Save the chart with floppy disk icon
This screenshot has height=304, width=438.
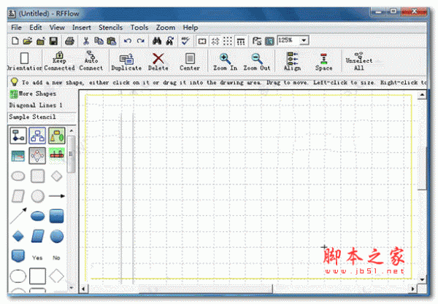[x=53, y=41]
